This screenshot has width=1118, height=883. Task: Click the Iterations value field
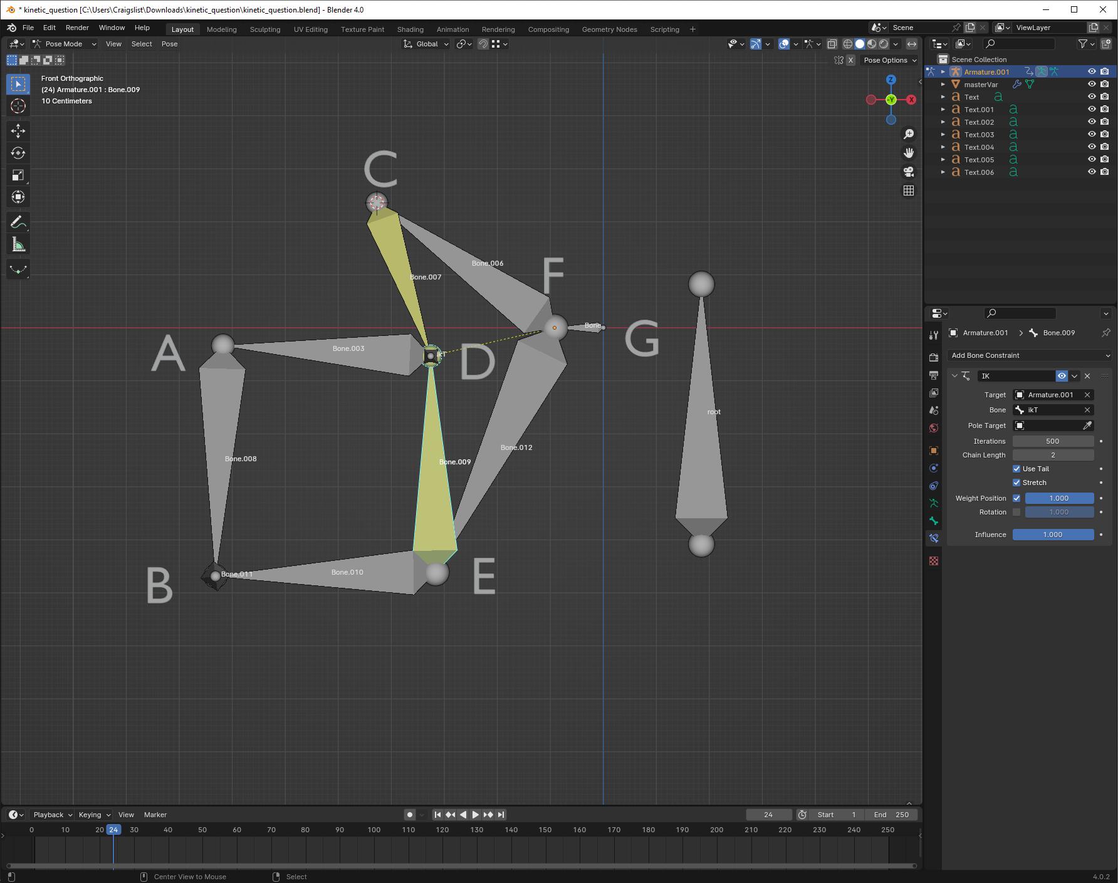1053,441
